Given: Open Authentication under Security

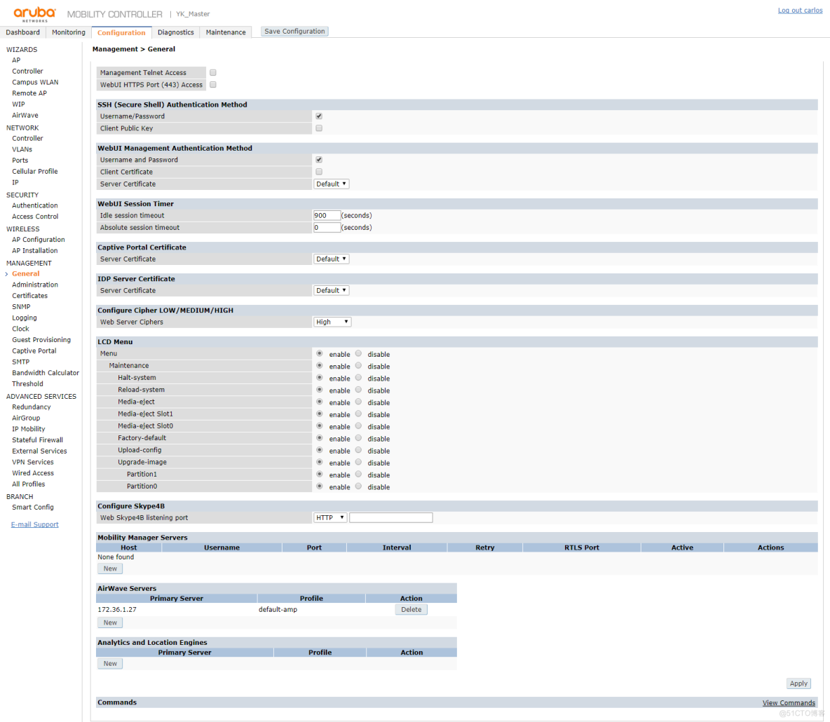Looking at the screenshot, I should click(x=35, y=205).
